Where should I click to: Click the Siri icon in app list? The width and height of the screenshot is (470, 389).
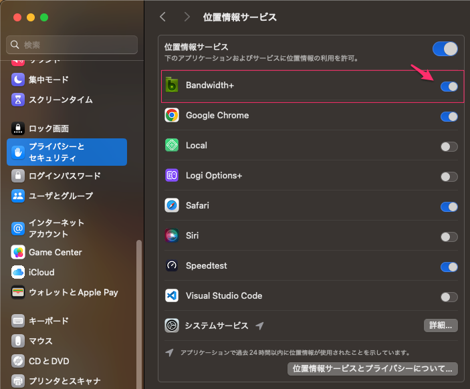pos(172,236)
